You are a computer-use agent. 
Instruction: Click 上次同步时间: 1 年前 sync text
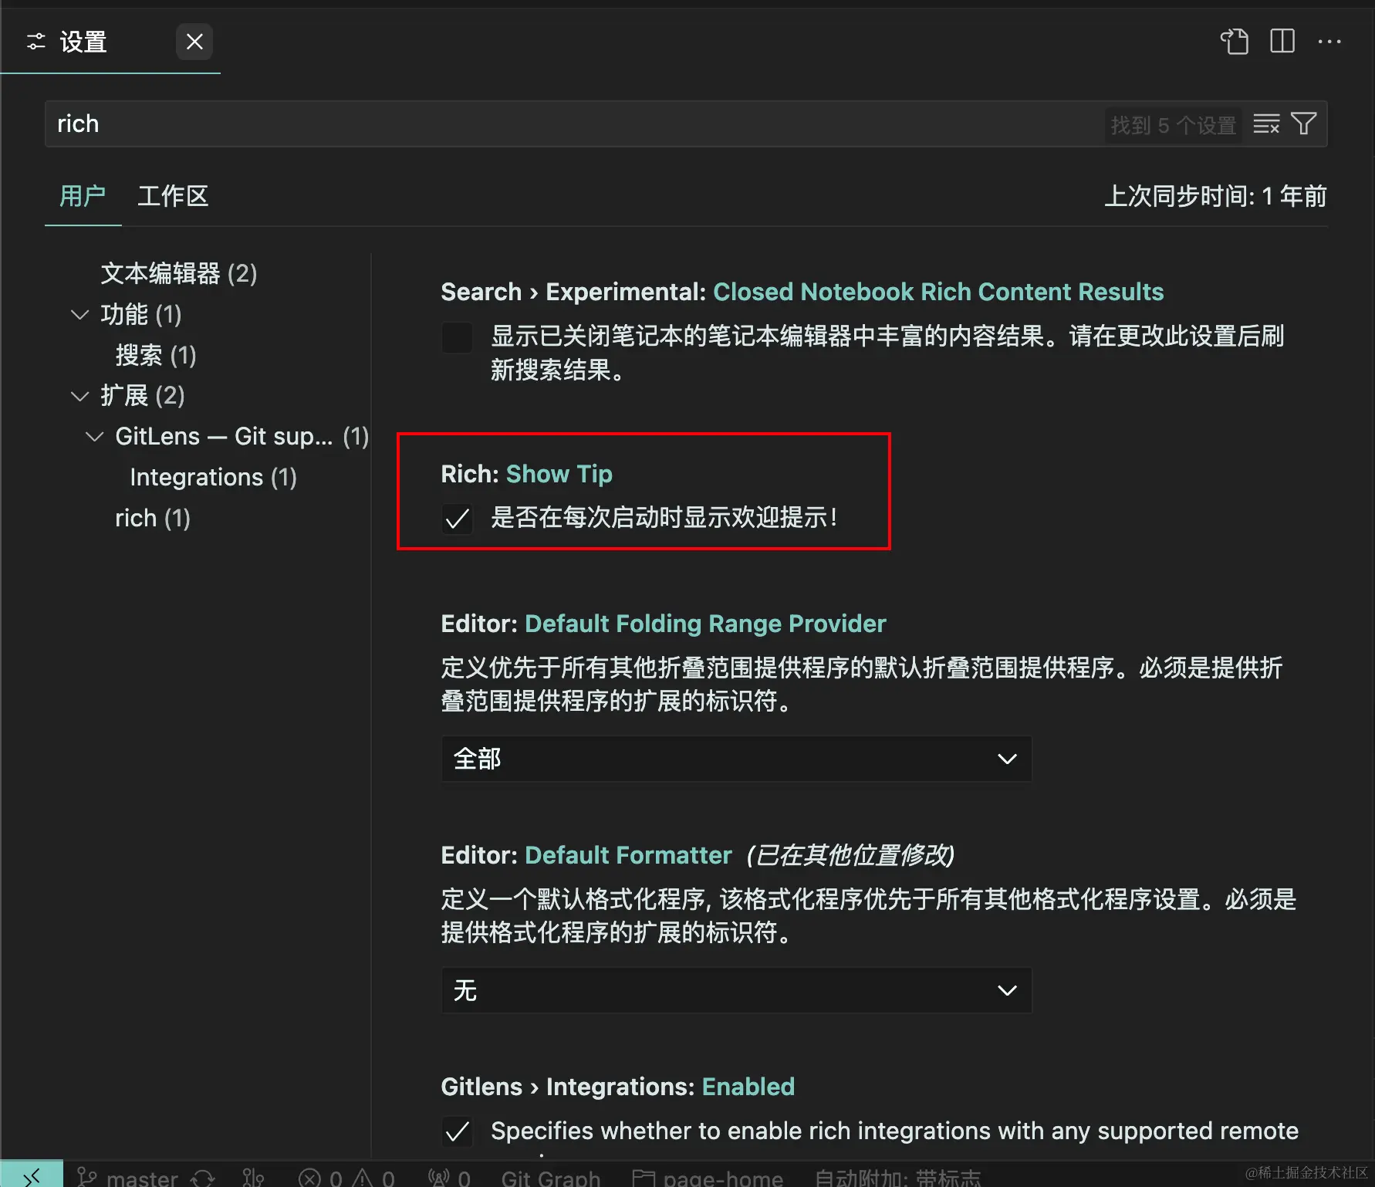pyautogui.click(x=1215, y=196)
